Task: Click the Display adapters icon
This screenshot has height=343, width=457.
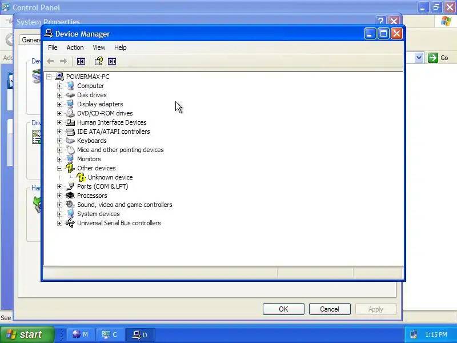Action: pos(70,104)
